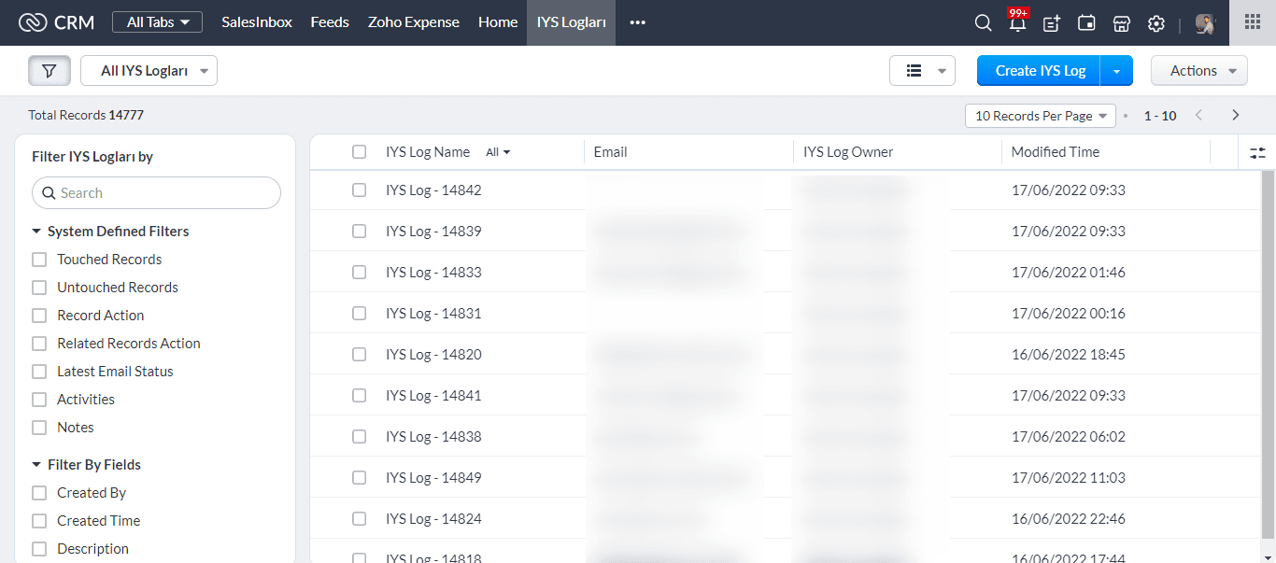Open the All IYS Logları view dropdown
Viewport: 1276px width, 563px height.
point(149,70)
